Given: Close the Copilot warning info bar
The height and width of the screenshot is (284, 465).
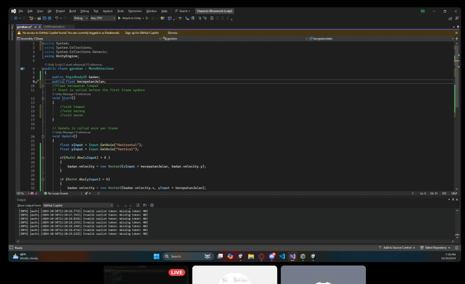Looking at the screenshot, I should pyautogui.click(x=456, y=33).
